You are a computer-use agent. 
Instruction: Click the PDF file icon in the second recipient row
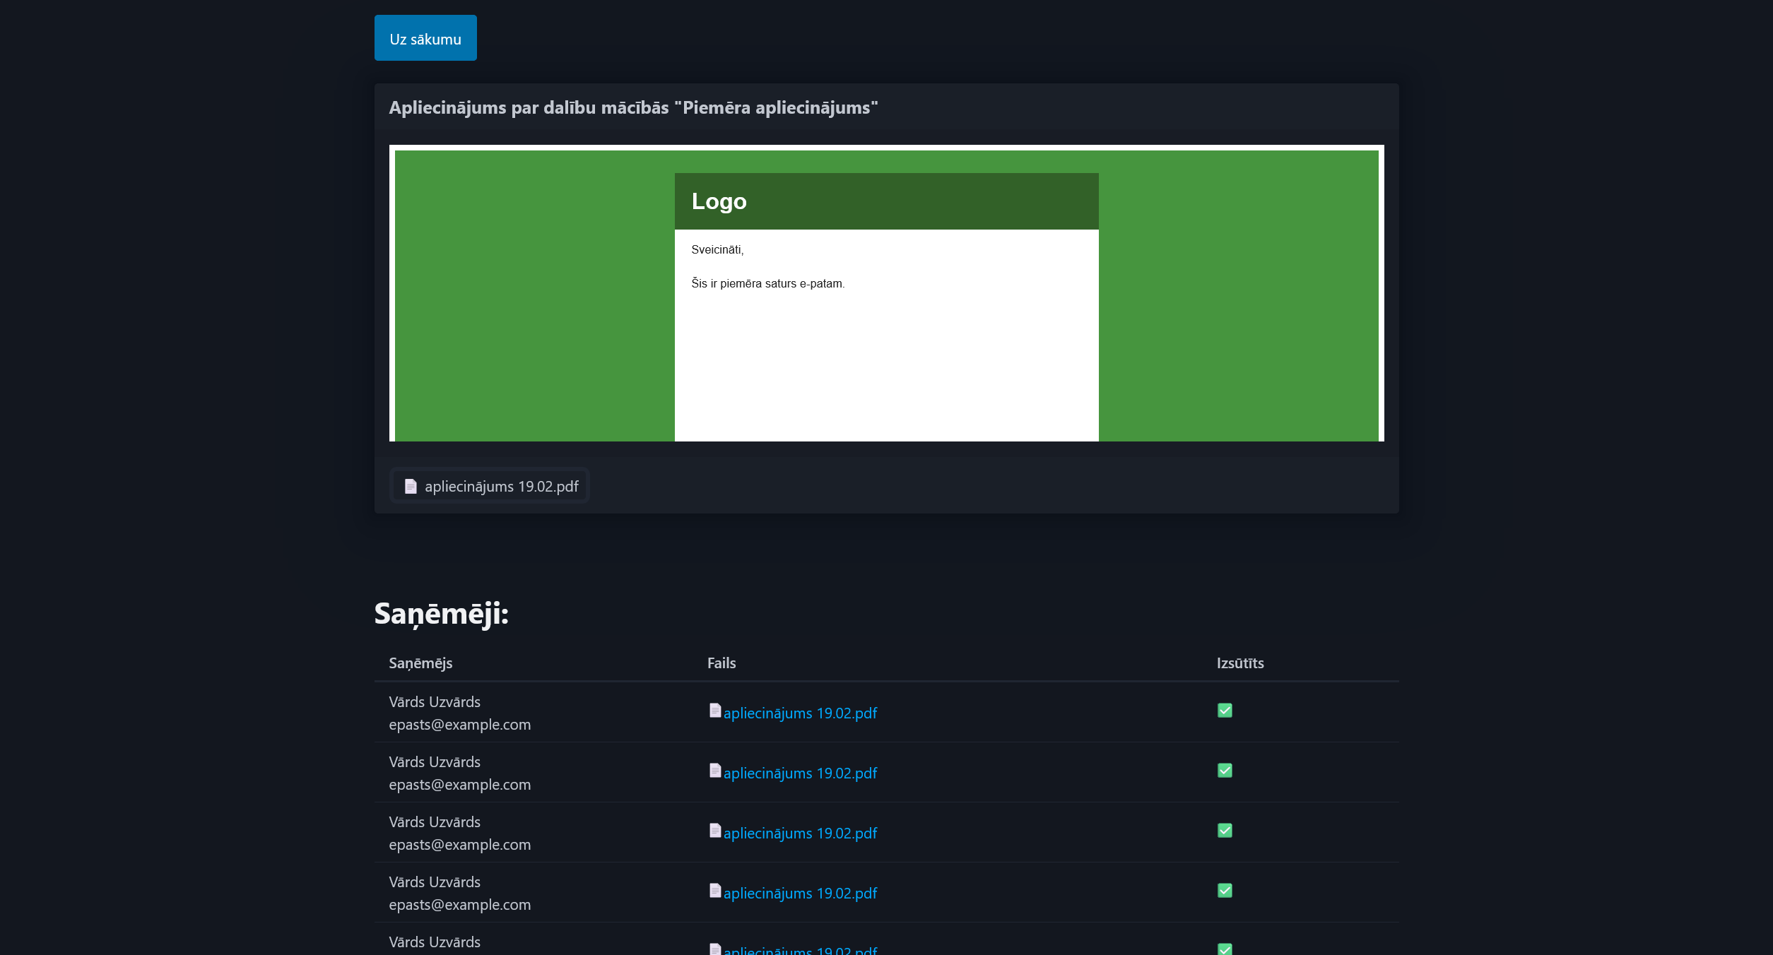[x=715, y=770]
